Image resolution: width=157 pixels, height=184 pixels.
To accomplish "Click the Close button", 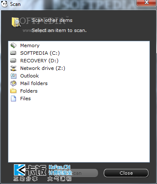I will coord(126,173).
